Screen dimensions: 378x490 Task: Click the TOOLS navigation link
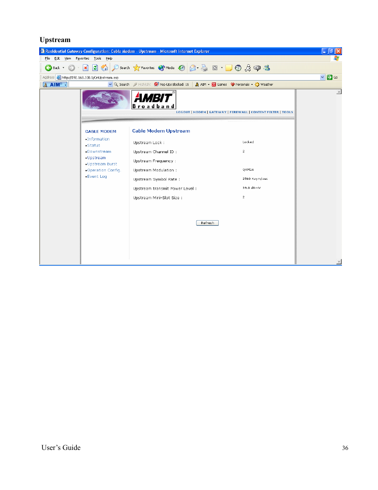pyautogui.click(x=287, y=112)
